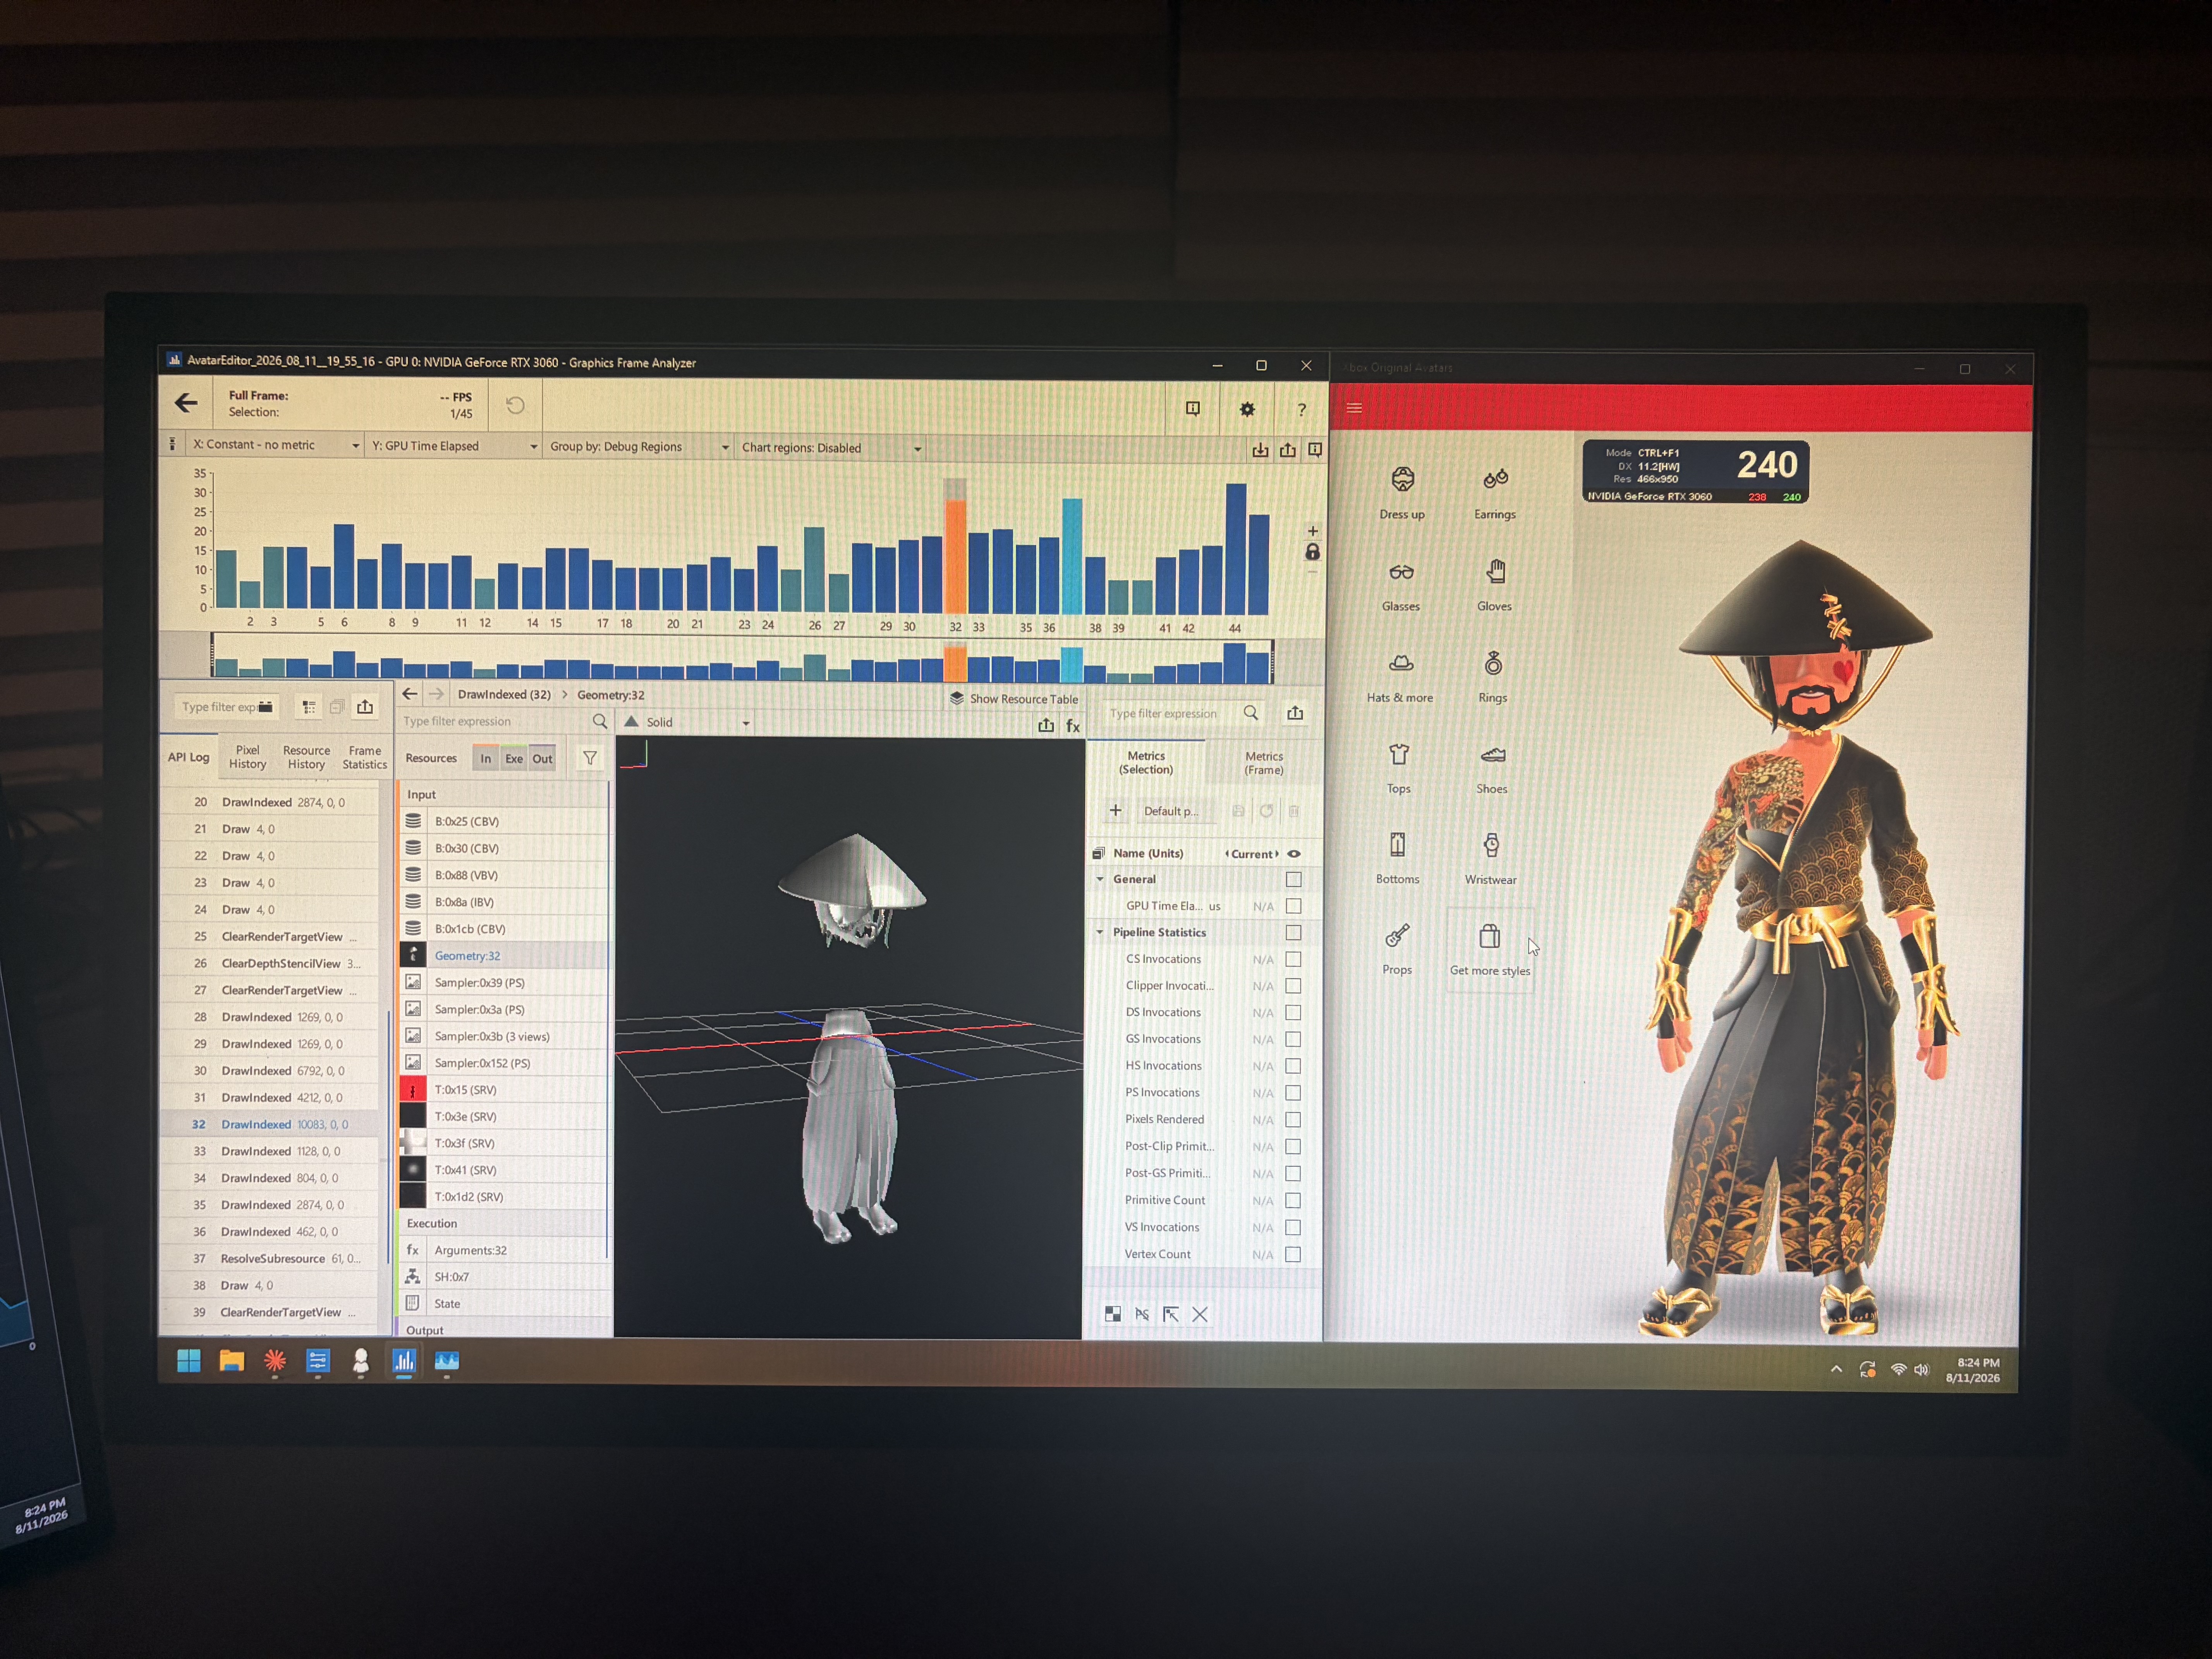Toggle the metrics column eye icon

click(x=1294, y=853)
